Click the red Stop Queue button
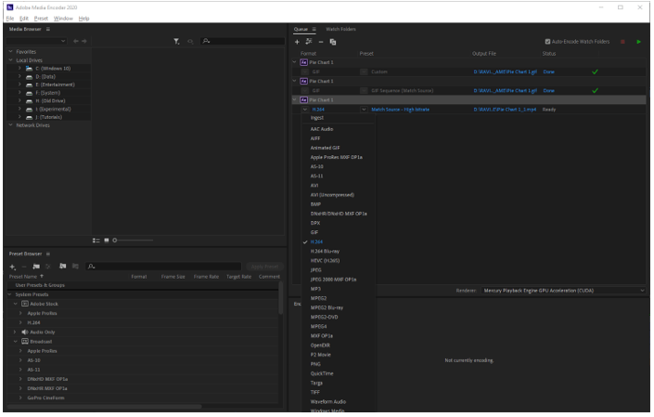Viewport: 654px width, 417px height. pyautogui.click(x=622, y=42)
